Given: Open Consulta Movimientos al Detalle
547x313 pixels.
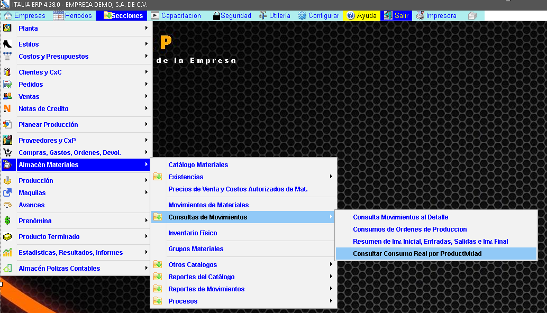Looking at the screenshot, I should point(400,217).
